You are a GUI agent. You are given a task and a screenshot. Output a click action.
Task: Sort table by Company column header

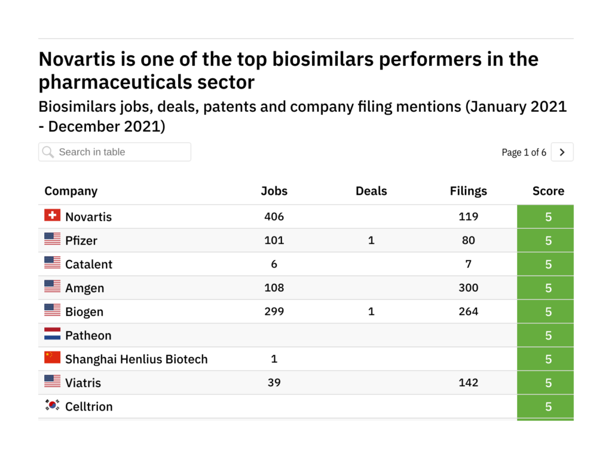[71, 191]
